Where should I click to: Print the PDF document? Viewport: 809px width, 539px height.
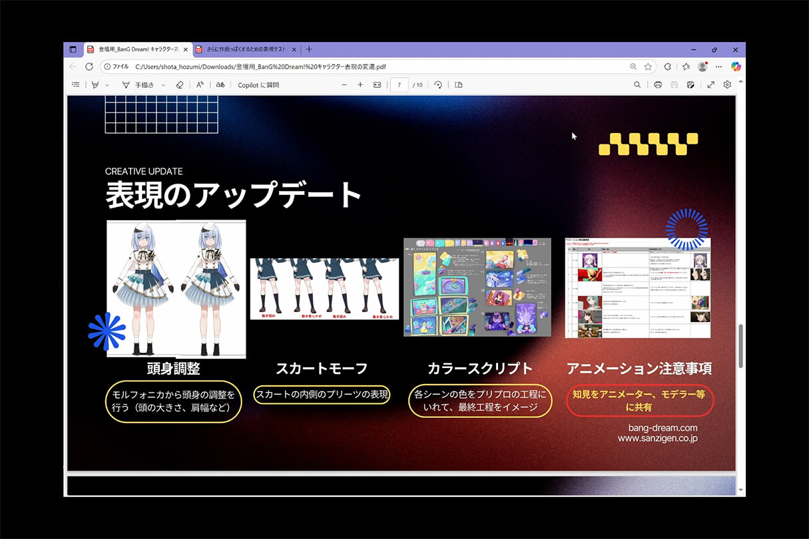[x=657, y=85]
